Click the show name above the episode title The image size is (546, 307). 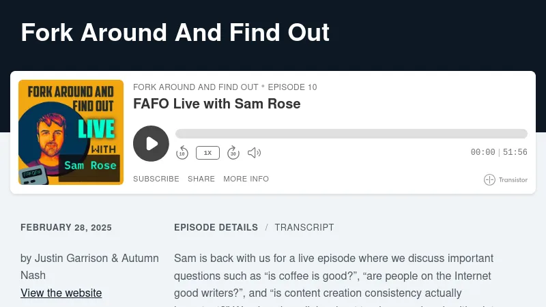click(195, 87)
